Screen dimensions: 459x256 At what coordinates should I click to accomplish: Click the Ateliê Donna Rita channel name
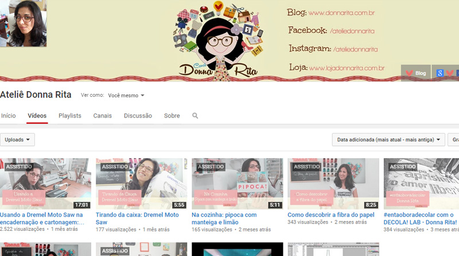tap(36, 94)
